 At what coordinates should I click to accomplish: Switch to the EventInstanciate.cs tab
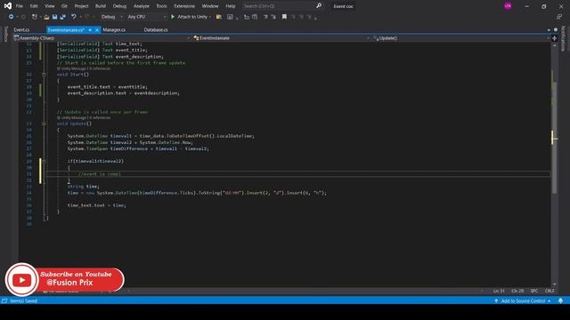[x=66, y=29]
